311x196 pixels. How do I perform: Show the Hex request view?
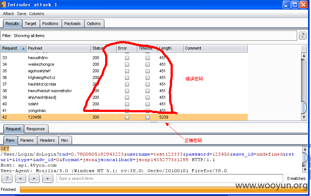click(65, 140)
